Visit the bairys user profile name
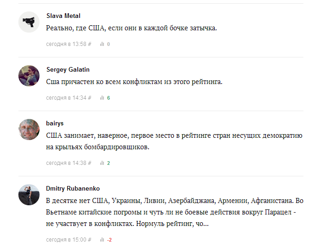Viewport: 314px width, 248px height. tap(55, 123)
